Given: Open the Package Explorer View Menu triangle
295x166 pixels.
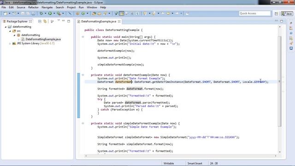Looking at the screenshot, I should [59, 20].
